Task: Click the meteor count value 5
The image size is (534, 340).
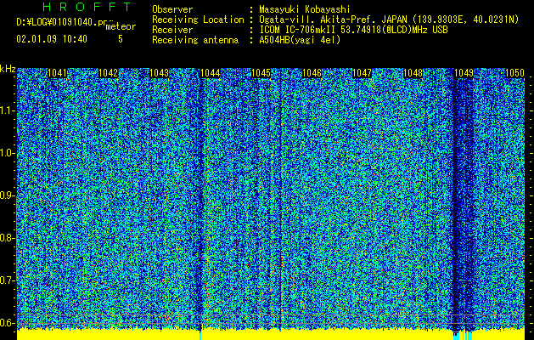Action: [121, 39]
